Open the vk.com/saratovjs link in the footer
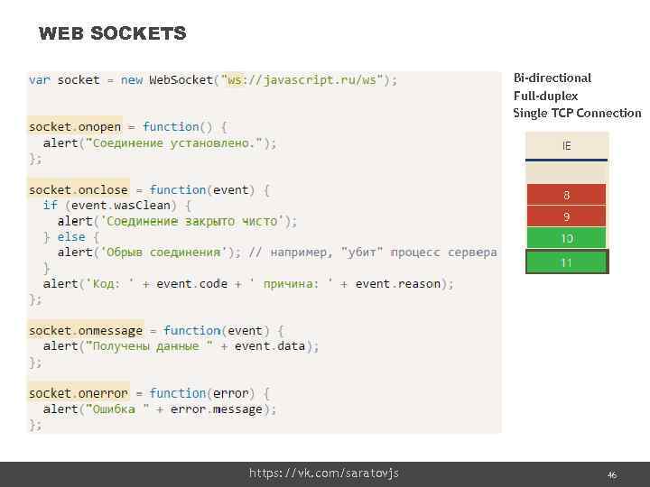Viewport: 650px width, 487px height. (324, 473)
